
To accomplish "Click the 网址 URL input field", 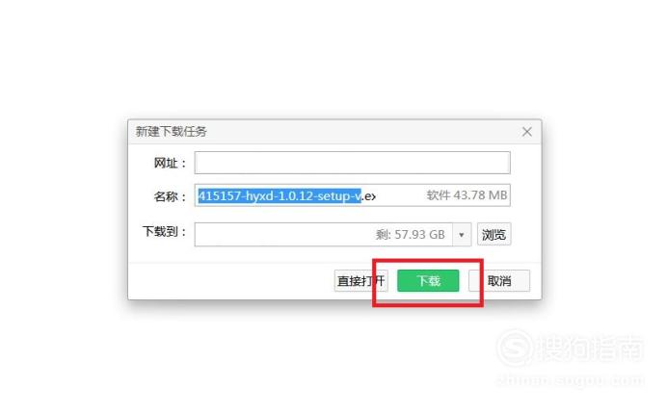I will [352, 163].
